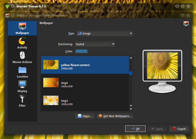Click the scroll-up arrow atop wallpaper list
This screenshot has height=139, width=196.
click(131, 58)
